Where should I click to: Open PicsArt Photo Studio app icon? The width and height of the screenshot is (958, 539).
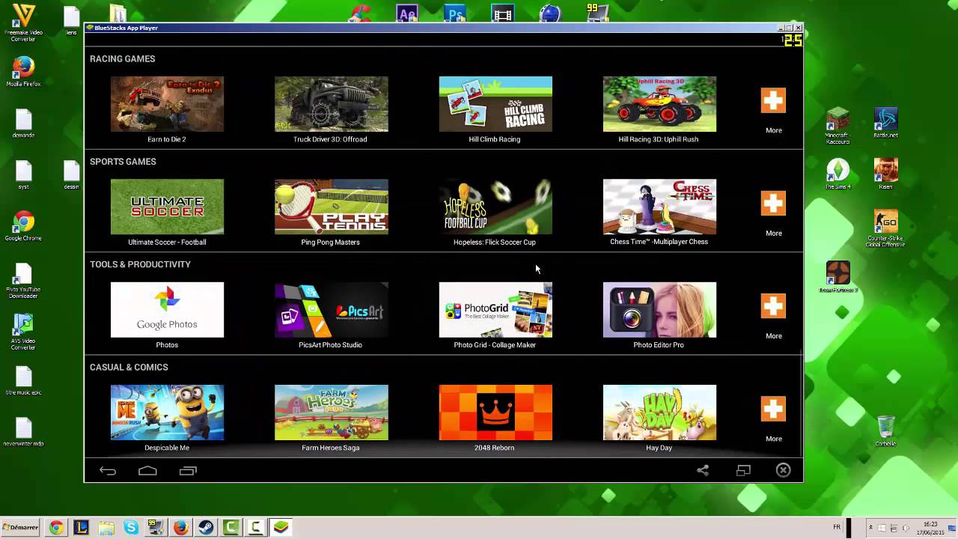coord(331,310)
